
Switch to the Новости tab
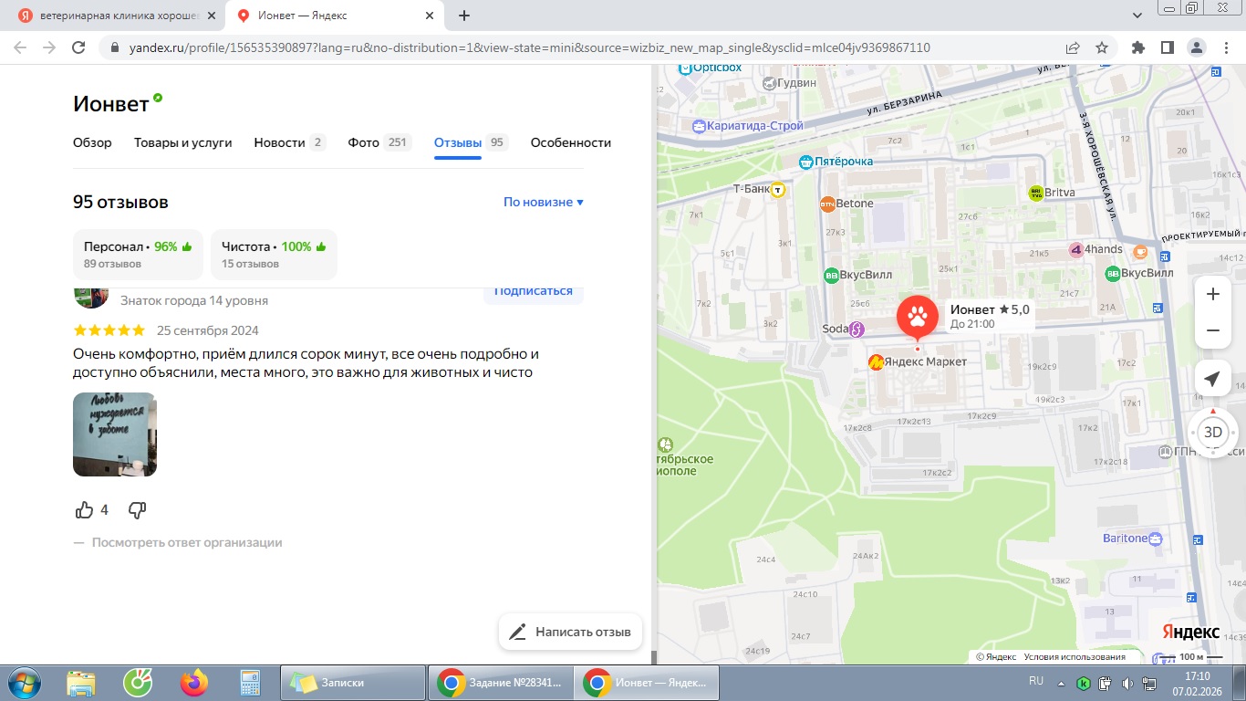click(289, 142)
